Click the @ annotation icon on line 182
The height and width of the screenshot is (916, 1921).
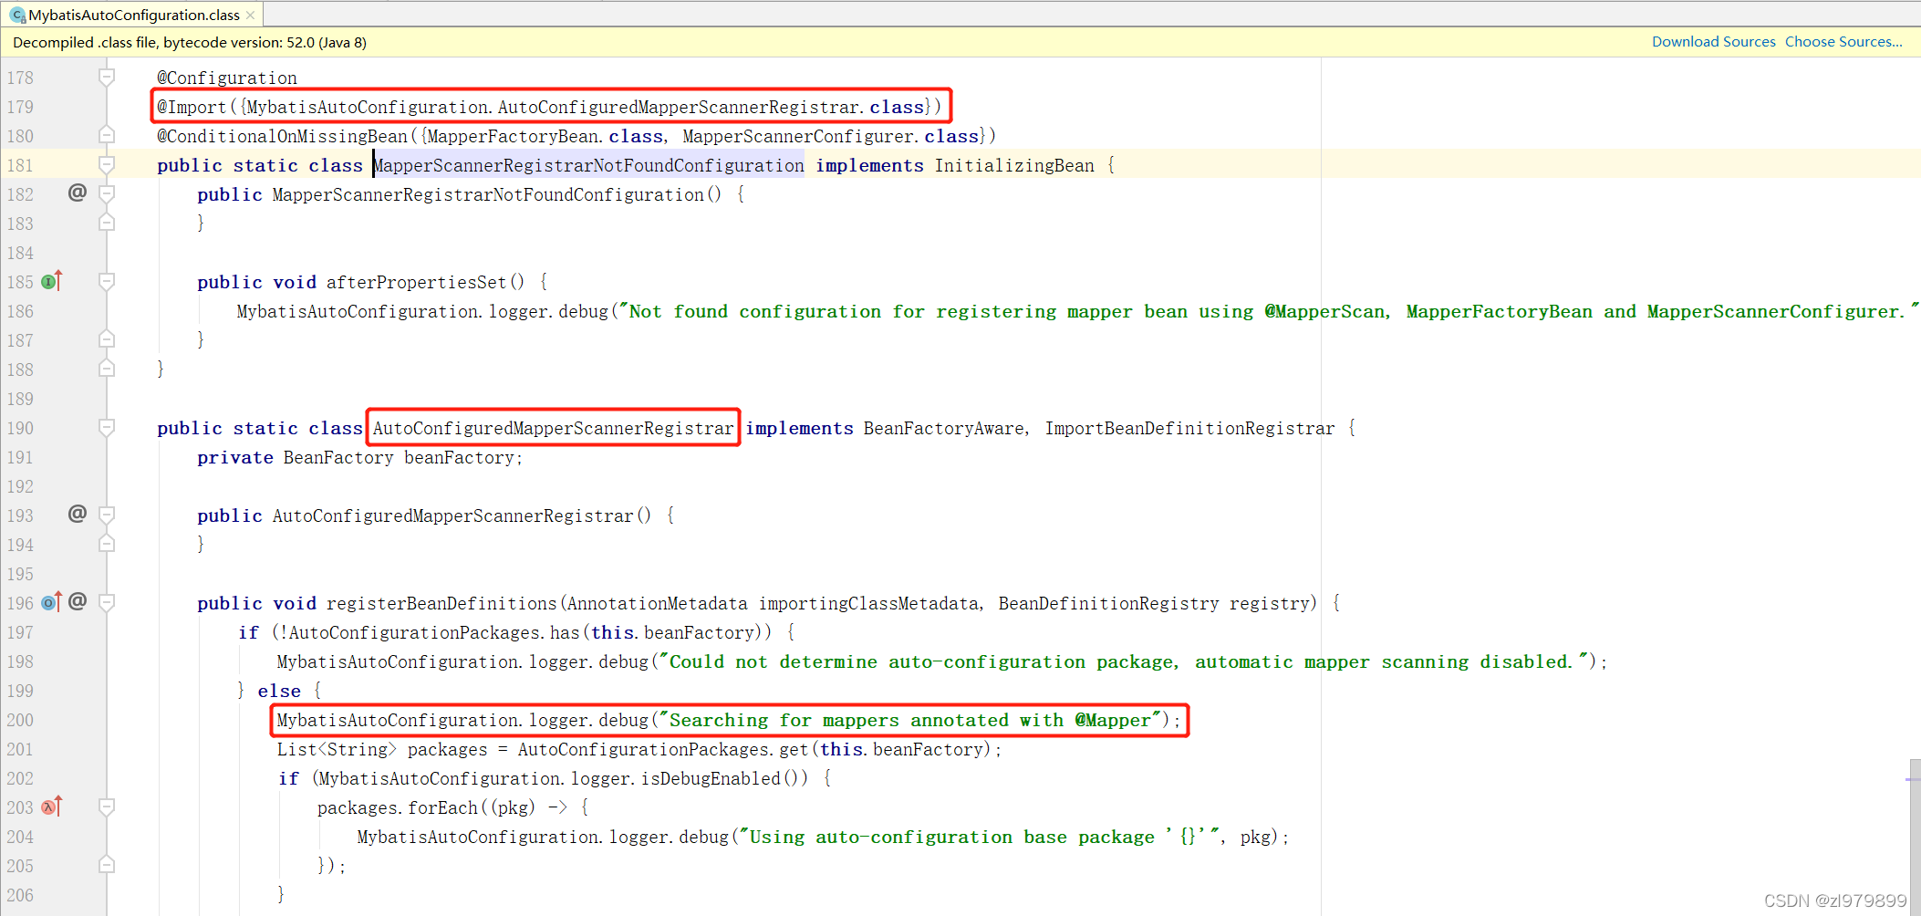[x=78, y=193]
